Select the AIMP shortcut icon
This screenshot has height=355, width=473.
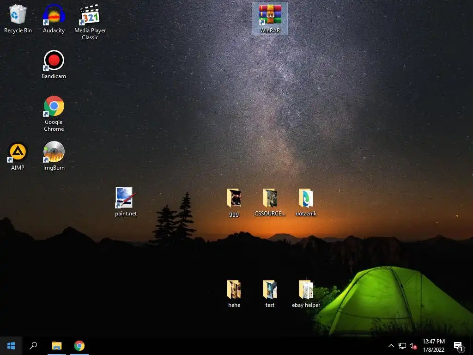click(x=18, y=156)
